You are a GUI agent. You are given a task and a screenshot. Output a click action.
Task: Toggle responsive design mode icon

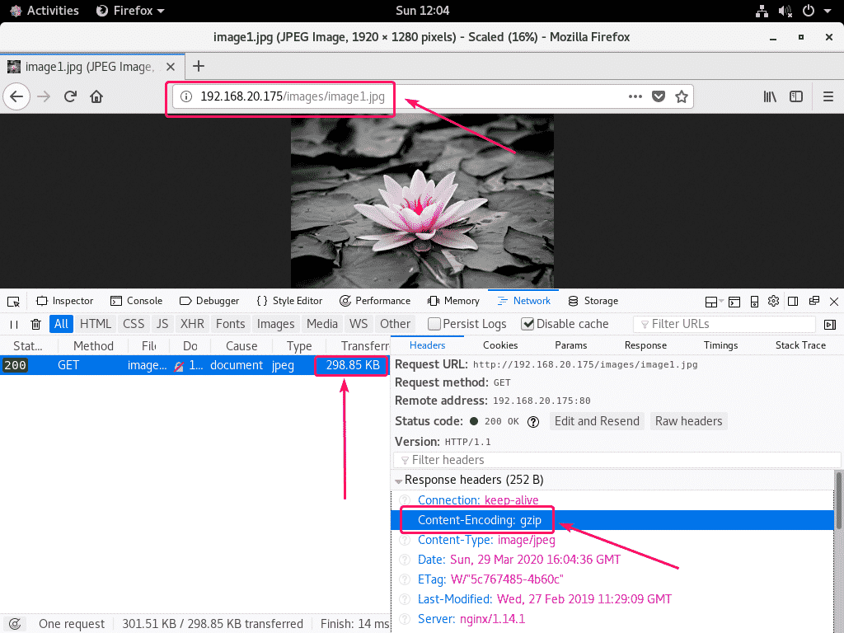(754, 302)
